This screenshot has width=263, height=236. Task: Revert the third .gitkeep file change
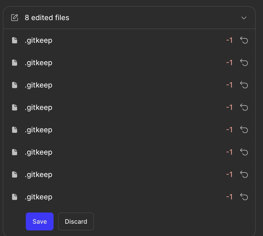point(244,85)
